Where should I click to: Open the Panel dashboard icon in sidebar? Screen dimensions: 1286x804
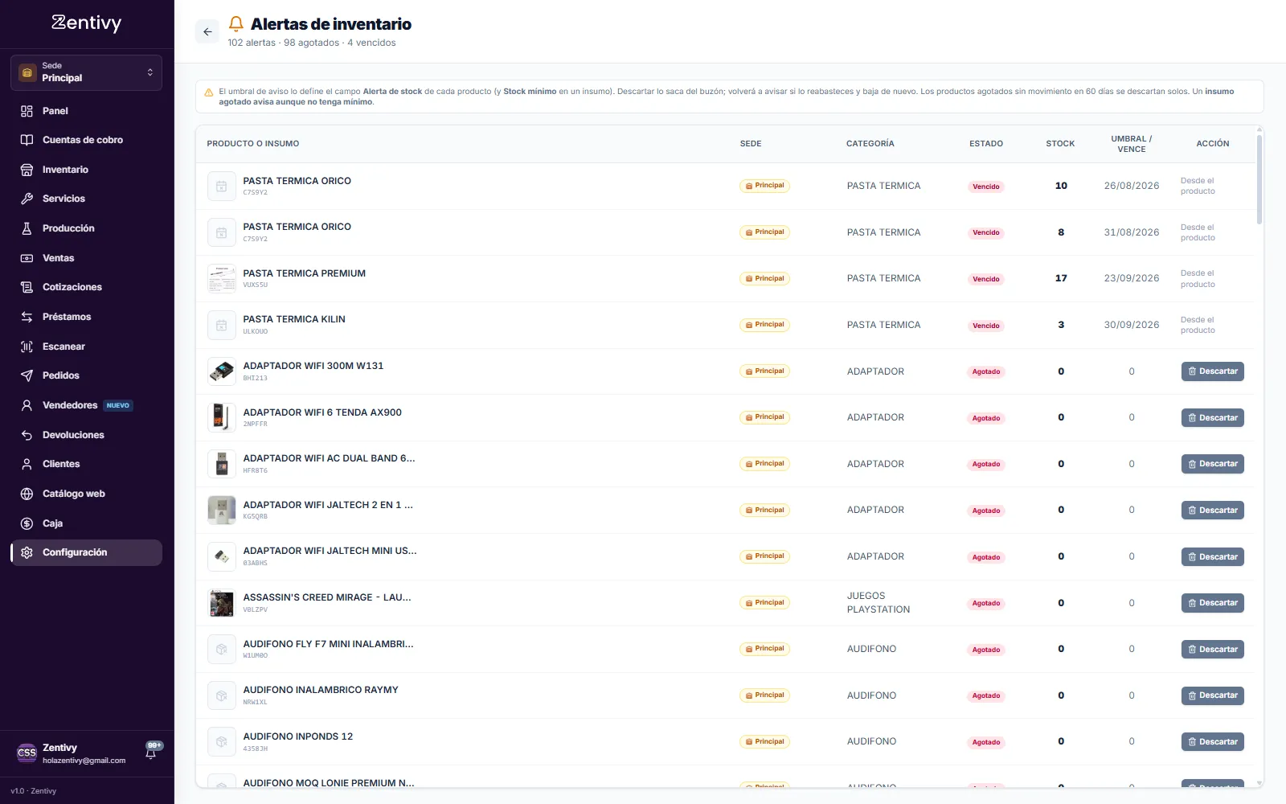27,111
